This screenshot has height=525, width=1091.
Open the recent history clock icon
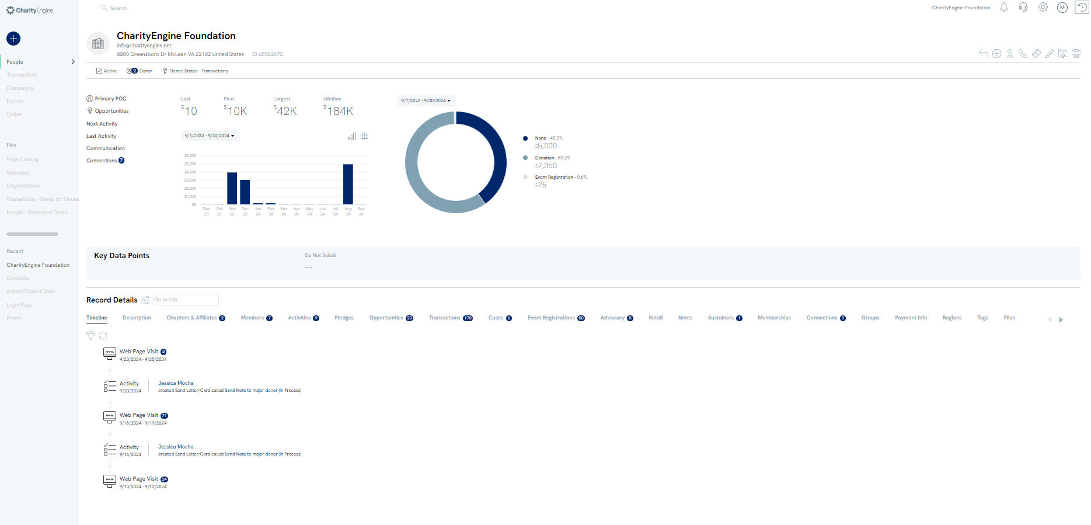point(1082,8)
